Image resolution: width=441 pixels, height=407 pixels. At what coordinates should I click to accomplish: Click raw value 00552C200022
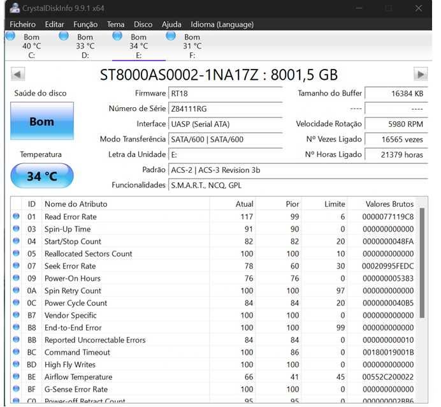[x=388, y=377]
